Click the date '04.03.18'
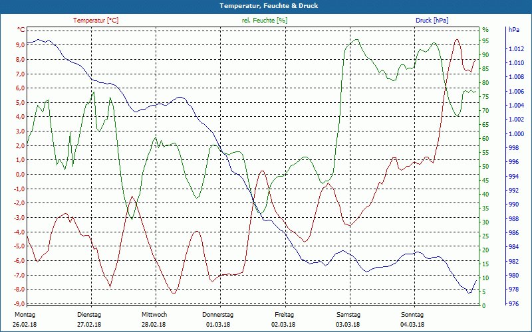The image size is (532, 332). coord(412,325)
